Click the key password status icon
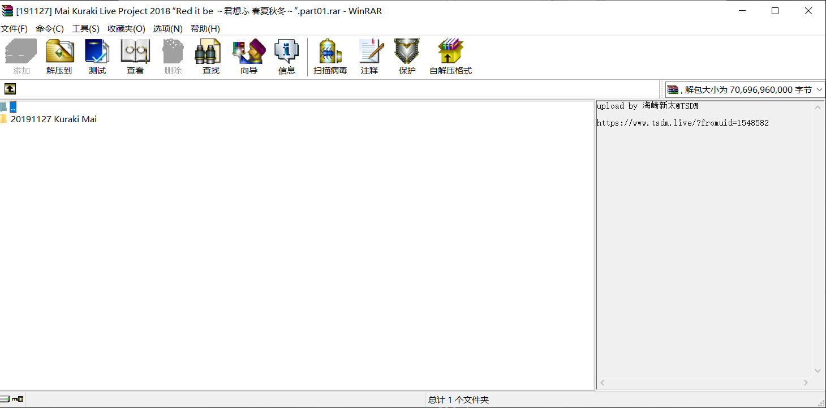The height and width of the screenshot is (408, 826). pos(18,399)
